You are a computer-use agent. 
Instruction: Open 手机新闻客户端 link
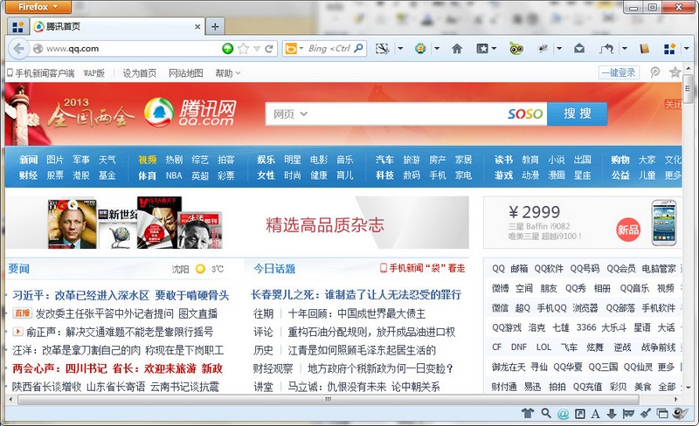pos(40,73)
